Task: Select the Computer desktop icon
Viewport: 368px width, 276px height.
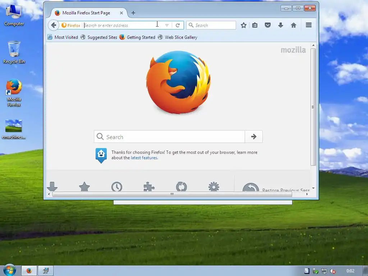Action: [14, 15]
